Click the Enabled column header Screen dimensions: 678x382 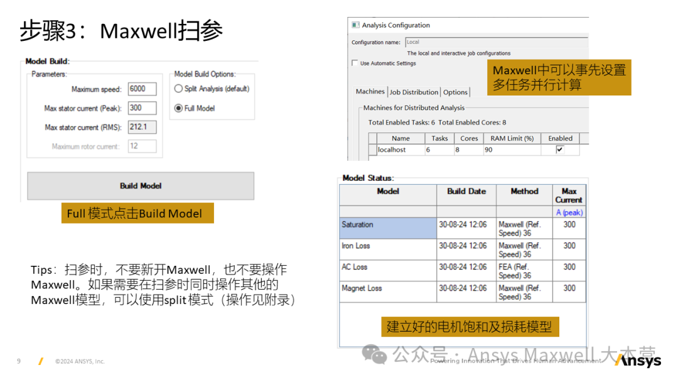pyautogui.click(x=561, y=138)
